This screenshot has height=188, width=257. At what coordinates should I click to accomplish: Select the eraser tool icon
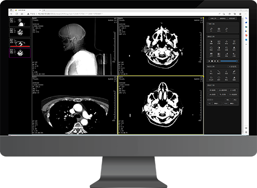click(234, 72)
